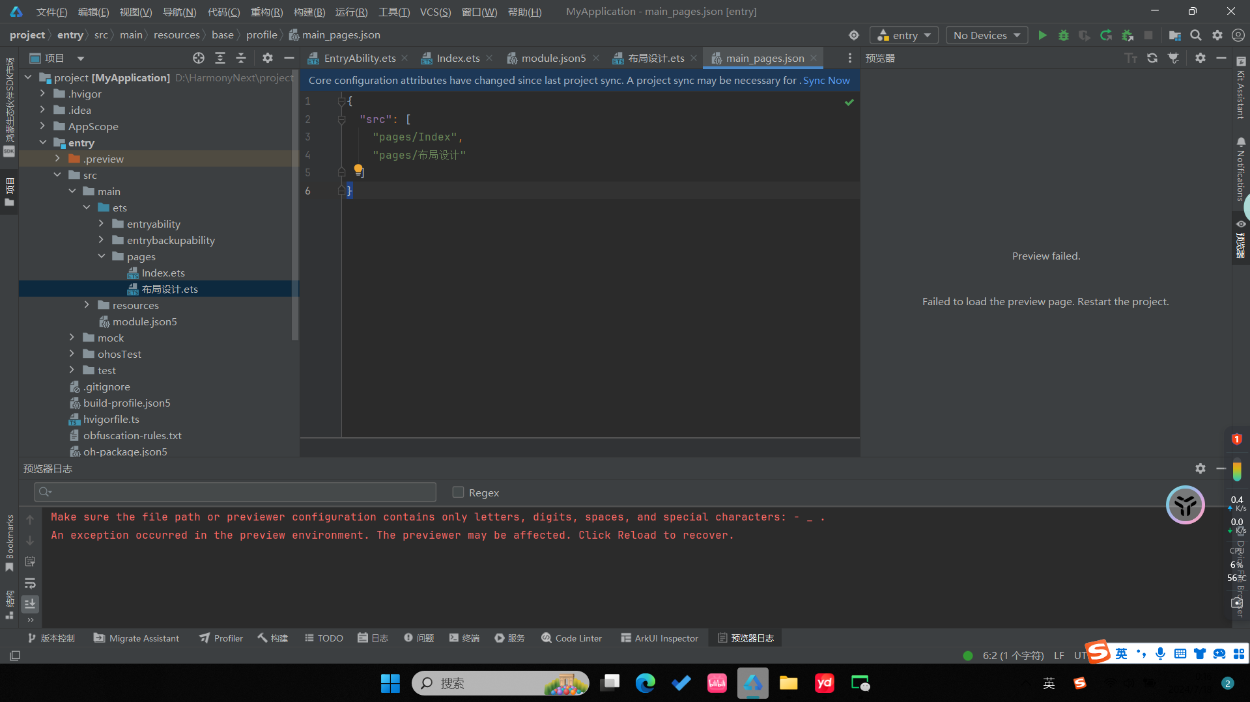Switch to EntryAbility.ets tab

coord(360,58)
